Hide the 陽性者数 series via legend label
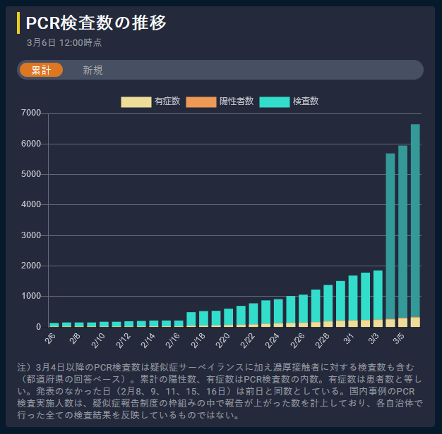The width and height of the screenshot is (442, 434). tap(237, 101)
